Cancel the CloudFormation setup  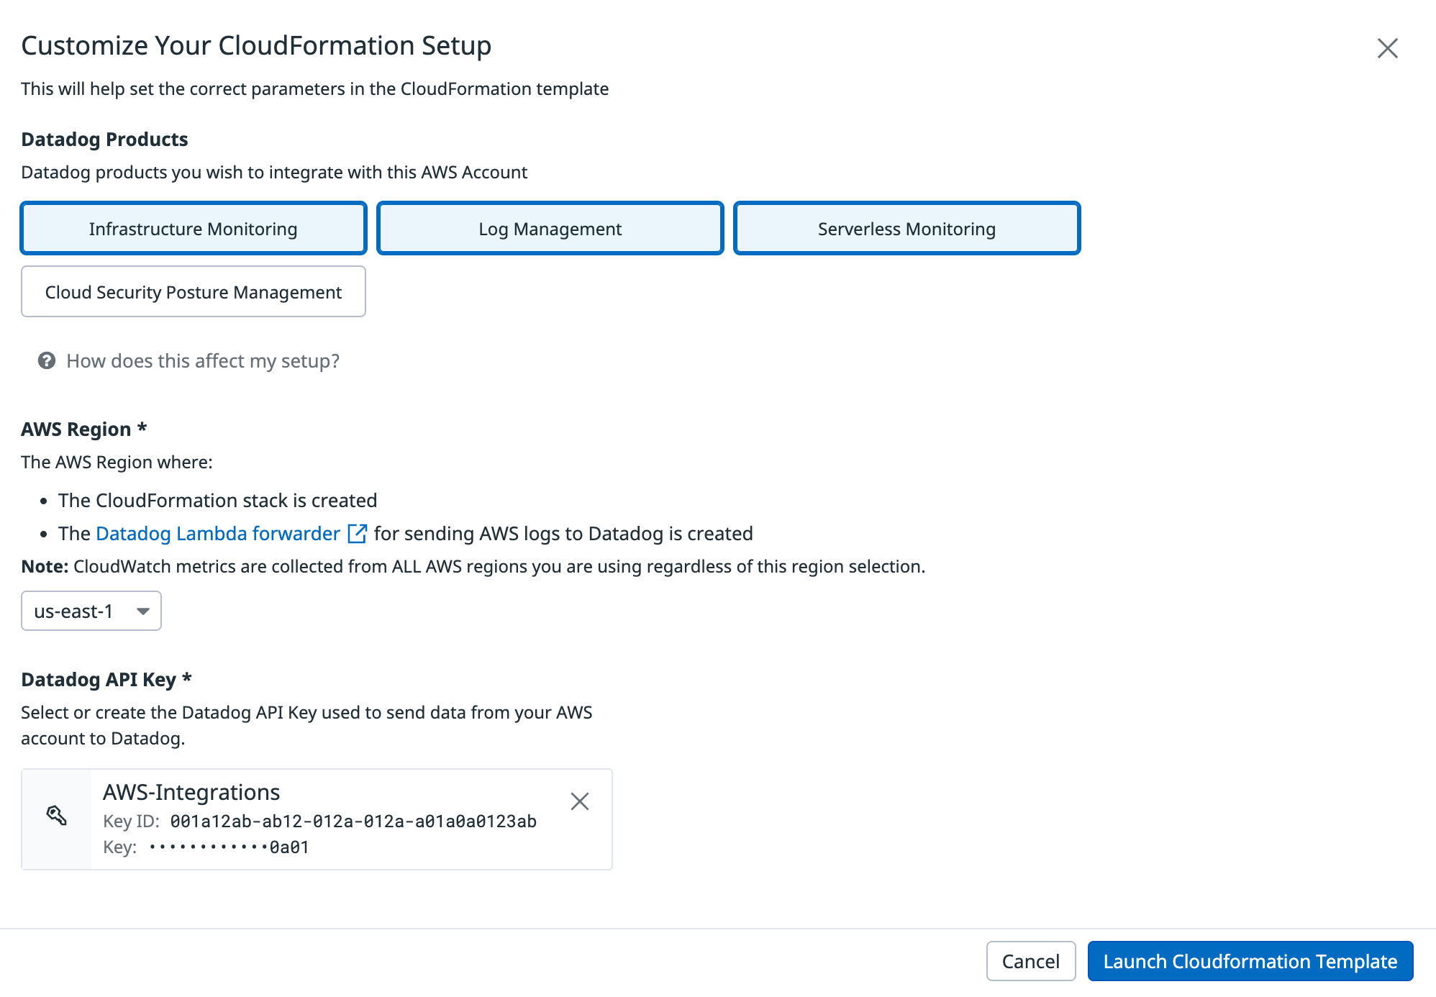[1030, 961]
